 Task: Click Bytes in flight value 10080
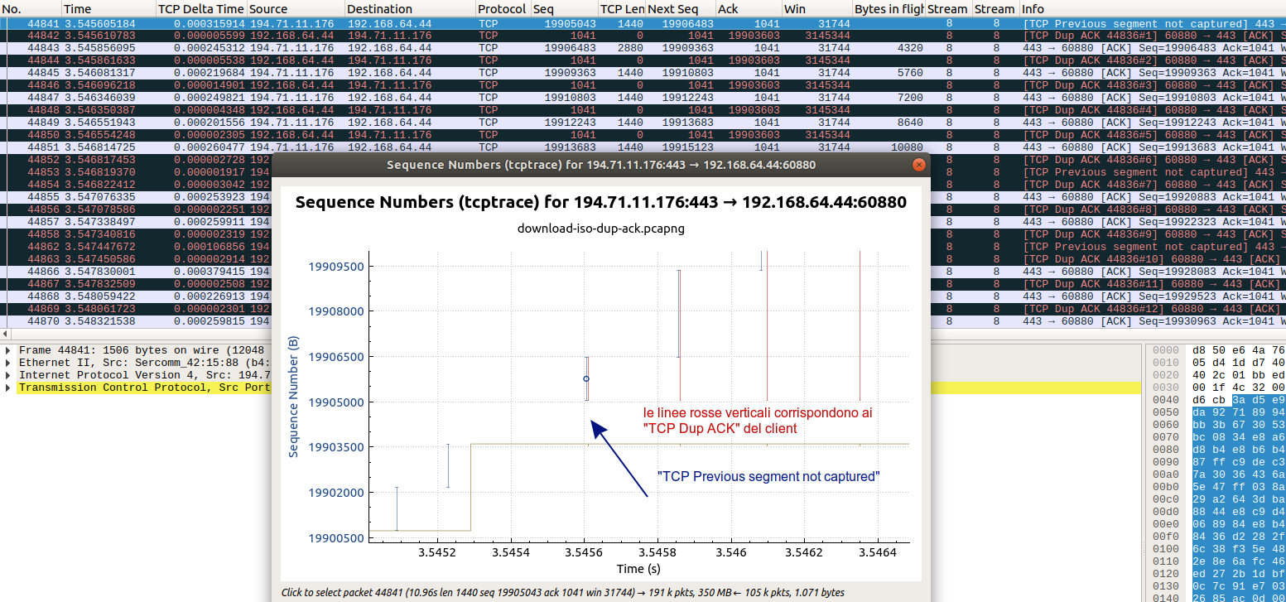(907, 147)
